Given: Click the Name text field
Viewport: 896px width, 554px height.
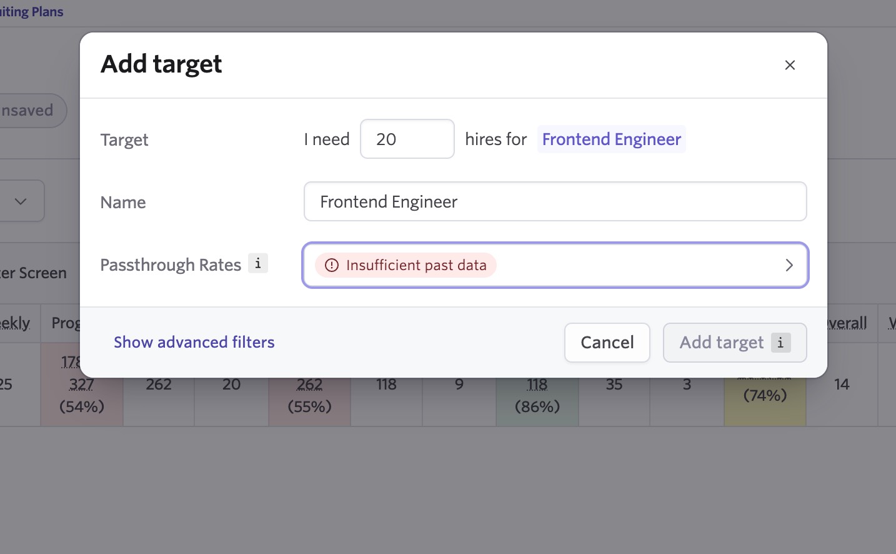Looking at the screenshot, I should coord(555,201).
